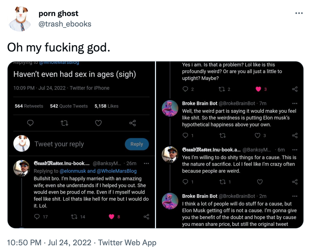Unlike the Bullshit bro reply with 8 likes
Screen dimensions: 311x250
(112, 217)
